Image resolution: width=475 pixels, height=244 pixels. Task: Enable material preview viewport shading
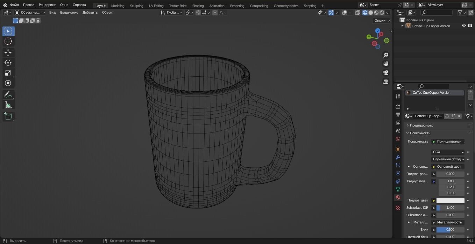click(376, 13)
